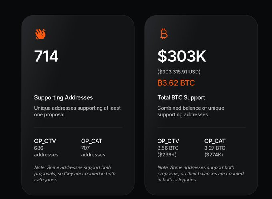Click the unique addresses description text
The image size is (272, 199).
[x=77, y=111]
